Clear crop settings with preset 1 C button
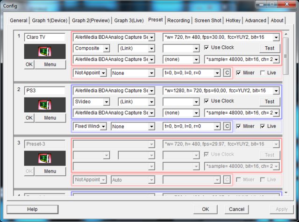 [x=227, y=72]
